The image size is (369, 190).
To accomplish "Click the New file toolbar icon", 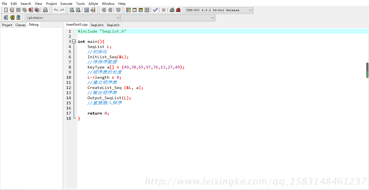I will [6, 10].
